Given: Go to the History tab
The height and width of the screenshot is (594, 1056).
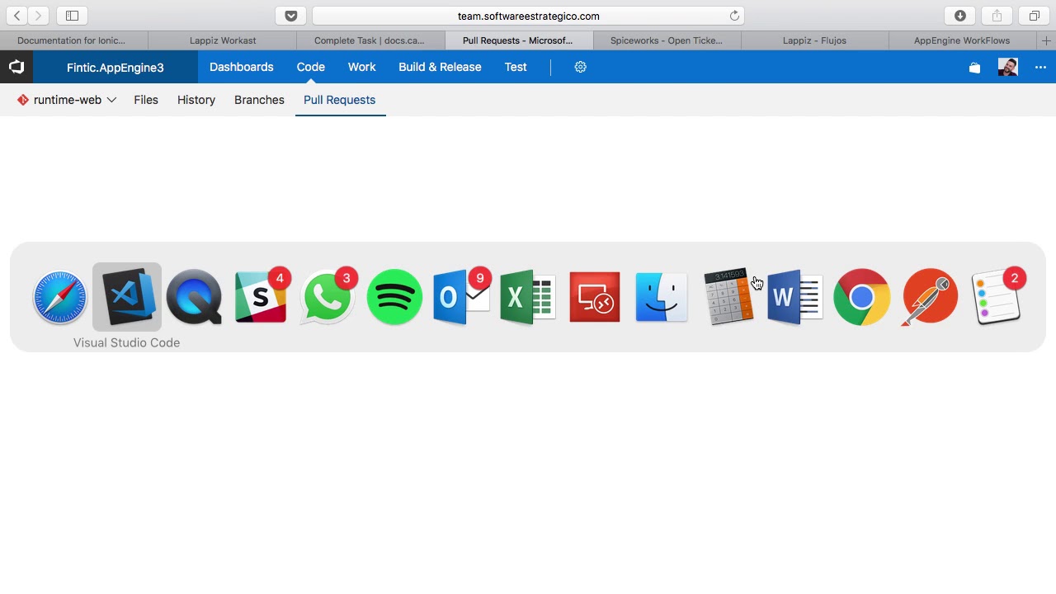Looking at the screenshot, I should pos(196,100).
